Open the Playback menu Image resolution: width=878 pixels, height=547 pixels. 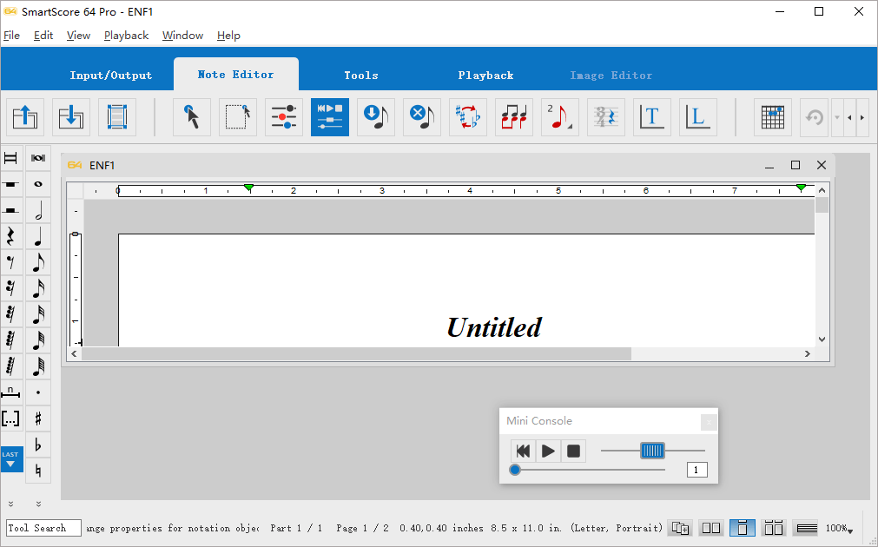pyautogui.click(x=126, y=36)
